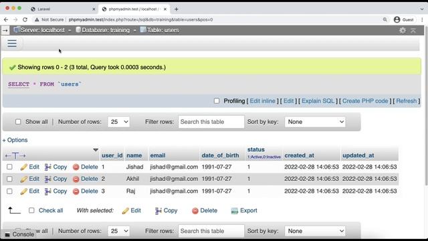Click the Refresh query link
Screen dimensions: 428x241
click(406, 101)
